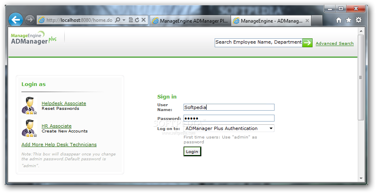Refresh the page using reload icon
Image resolution: width=376 pixels, height=193 pixels.
(x=137, y=20)
